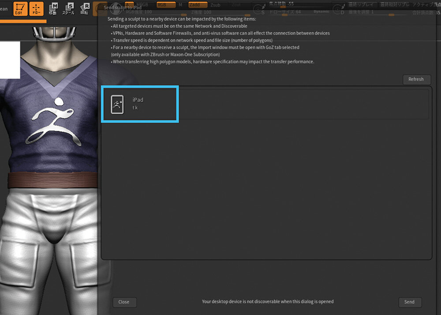Viewport: 441px width, 315px height.
Task: Click the 'only available with ZBrush or Maxon-One' line
Action: click(x=165, y=55)
